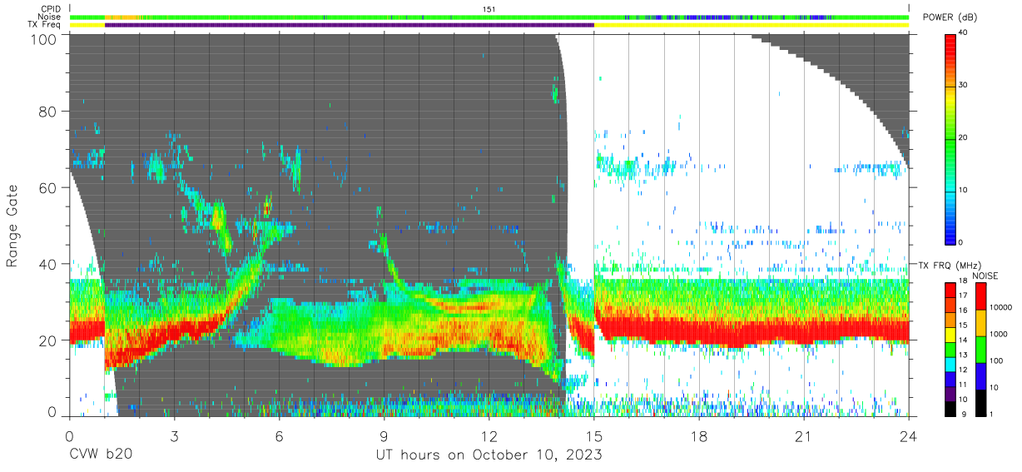The height and width of the screenshot is (472, 1022).
Task: Click the Range Gate axis title
Action: pyautogui.click(x=13, y=226)
